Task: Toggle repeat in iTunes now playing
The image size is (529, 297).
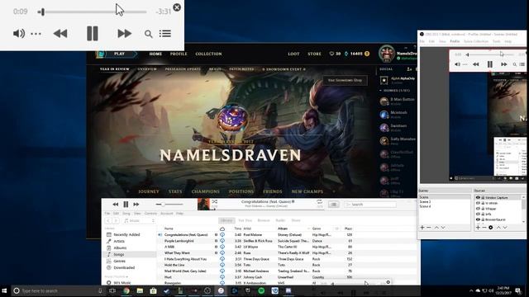Action: (319, 201)
